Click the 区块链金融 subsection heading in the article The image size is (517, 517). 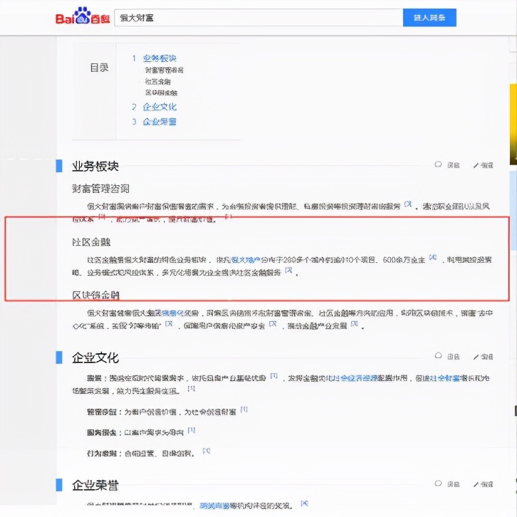(95, 295)
